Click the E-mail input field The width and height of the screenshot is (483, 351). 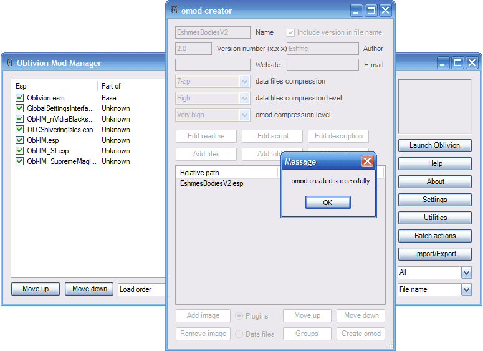(323, 65)
